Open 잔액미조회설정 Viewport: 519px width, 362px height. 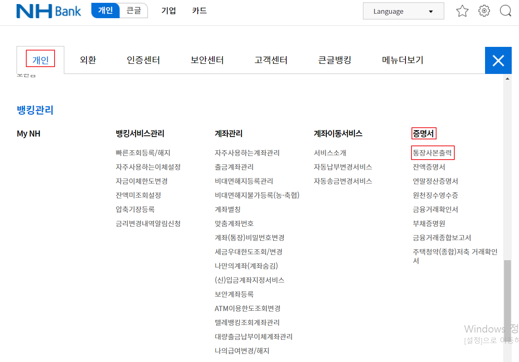pyautogui.click(x=138, y=195)
